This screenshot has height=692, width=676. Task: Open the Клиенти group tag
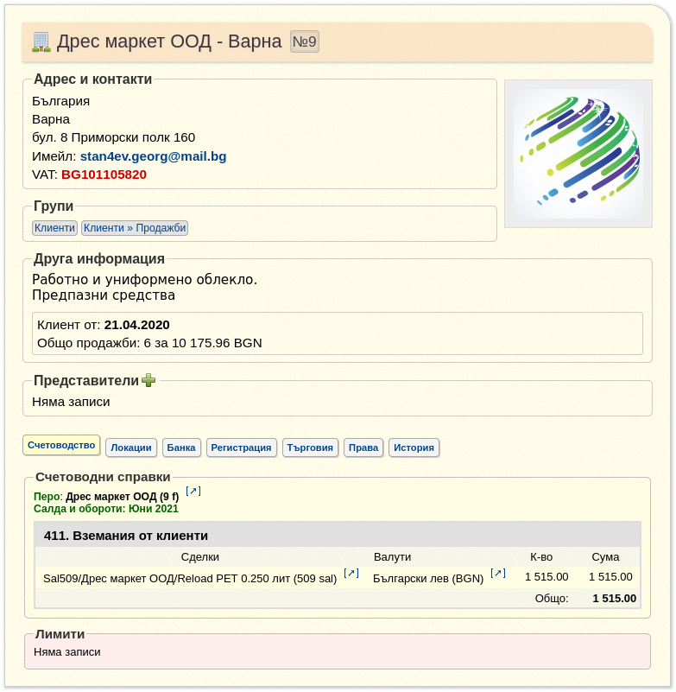(54, 228)
